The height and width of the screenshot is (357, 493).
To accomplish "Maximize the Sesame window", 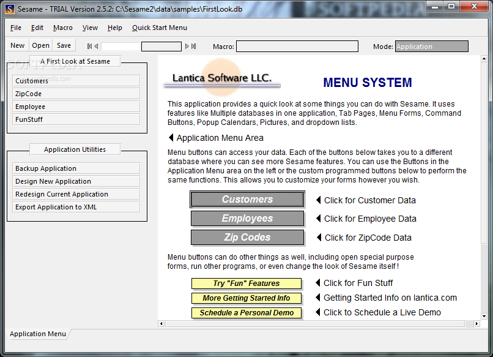I will [451, 7].
